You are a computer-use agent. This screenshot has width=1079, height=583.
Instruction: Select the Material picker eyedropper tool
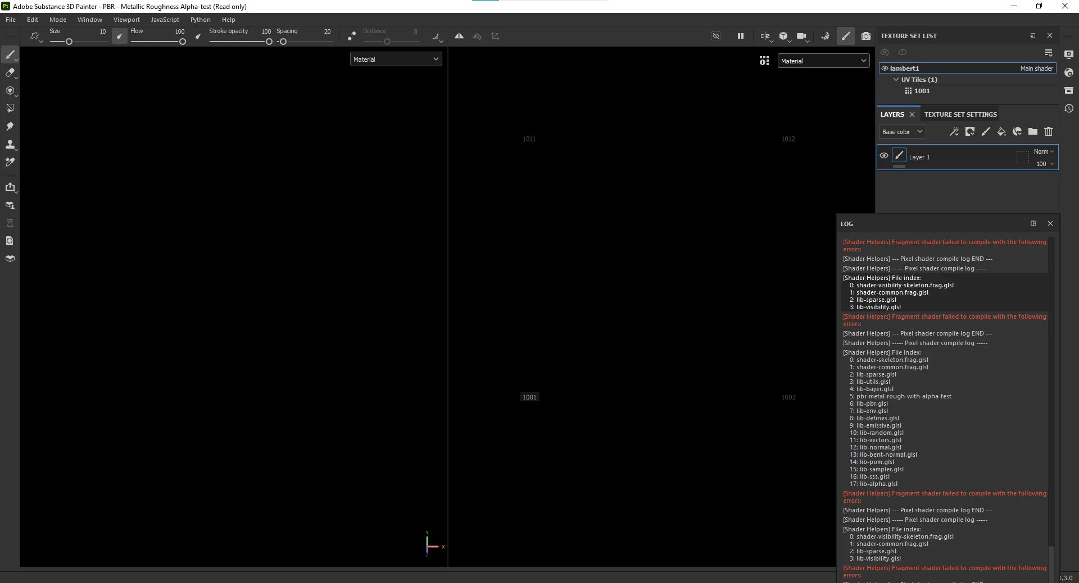point(10,162)
